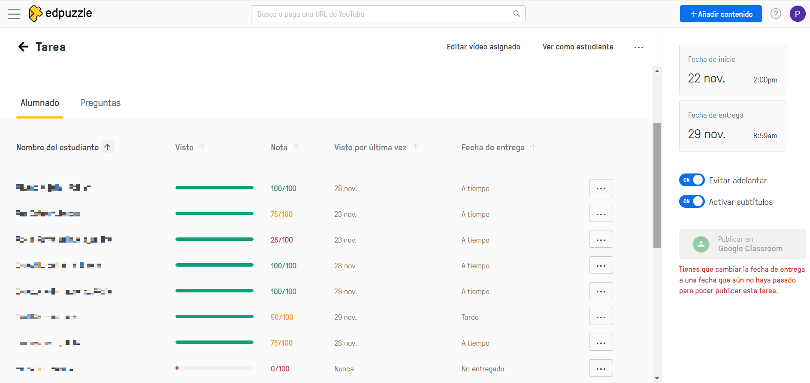Click Editar vídeo asignado
Screen dimensions: 810x383
click(x=484, y=47)
